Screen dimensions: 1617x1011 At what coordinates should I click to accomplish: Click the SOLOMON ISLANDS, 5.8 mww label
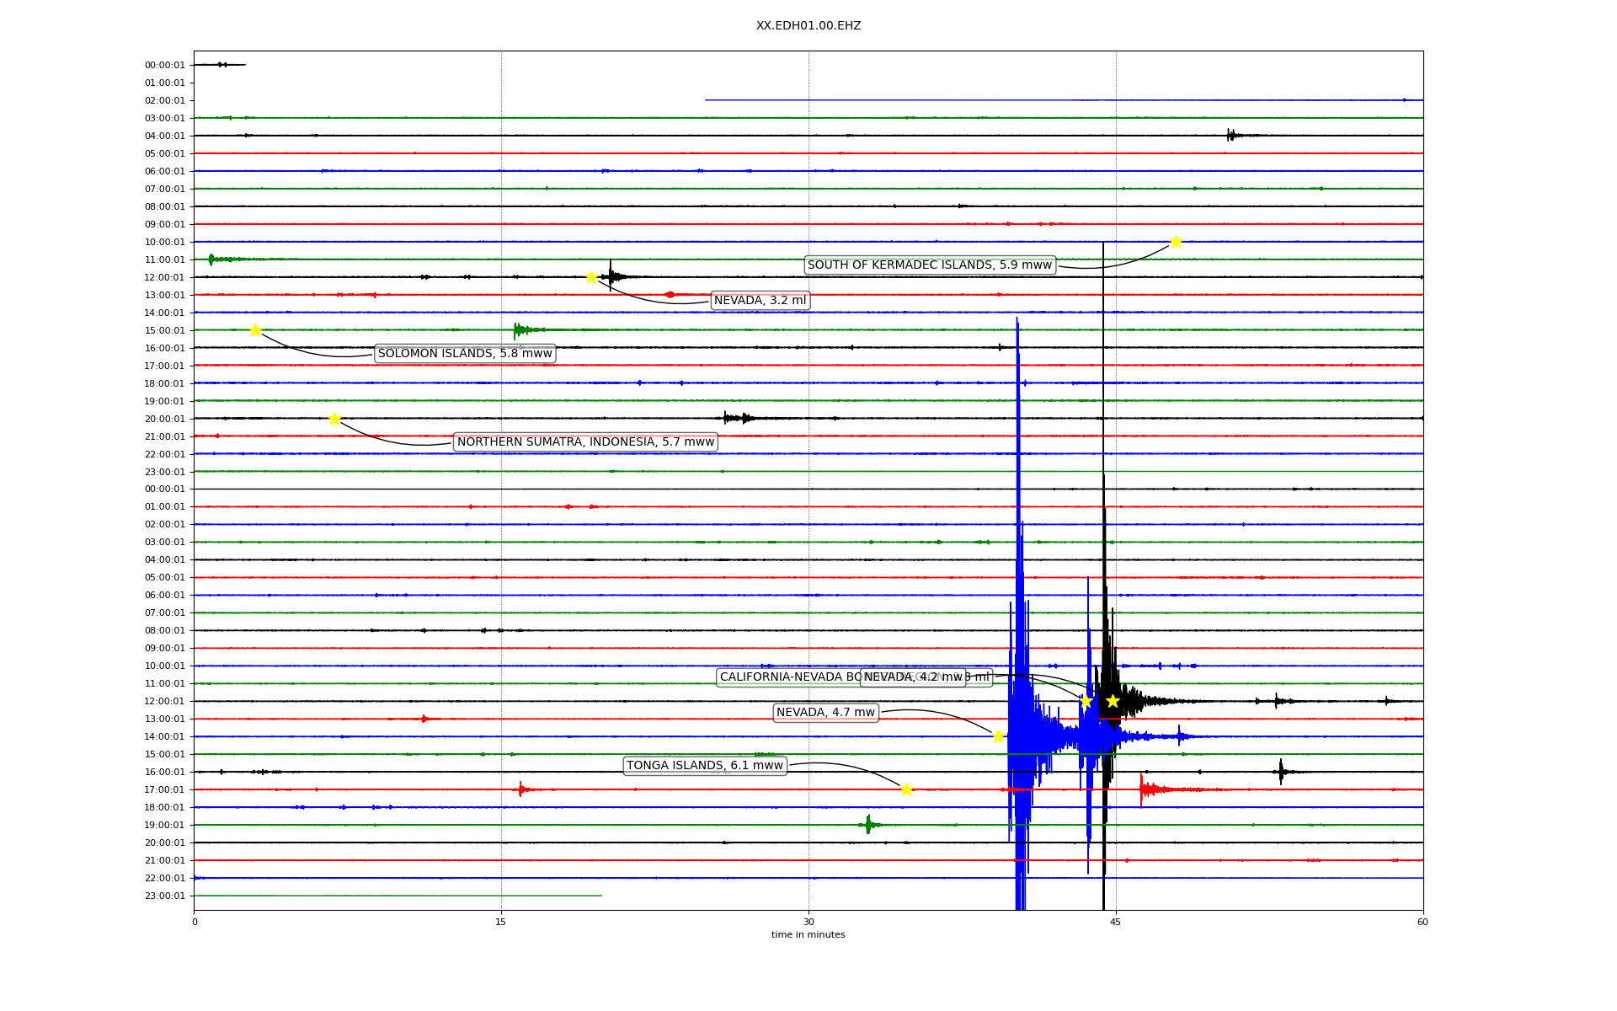[465, 354]
